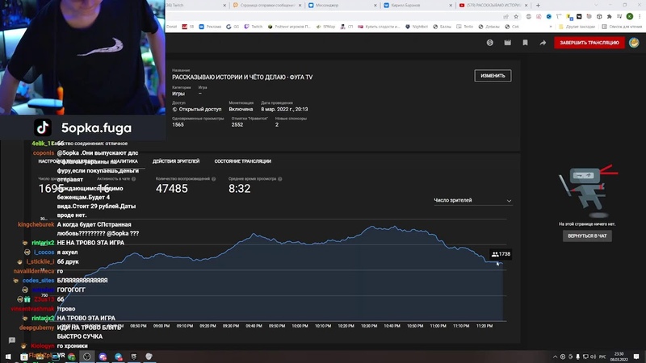Viewport: 646px width, 363px height.
Task: Bookmark this page with the star icon
Action: 516,16
